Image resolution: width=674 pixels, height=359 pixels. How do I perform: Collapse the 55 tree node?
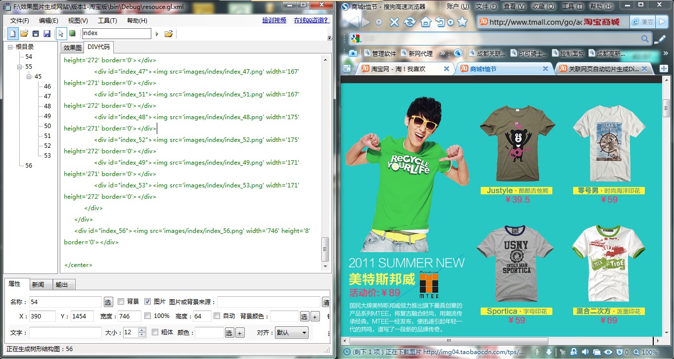tap(20, 67)
